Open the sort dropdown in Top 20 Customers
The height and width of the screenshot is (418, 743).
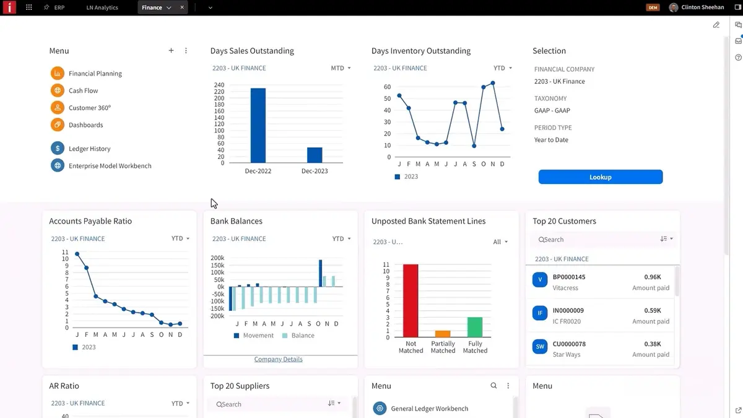[x=666, y=239]
